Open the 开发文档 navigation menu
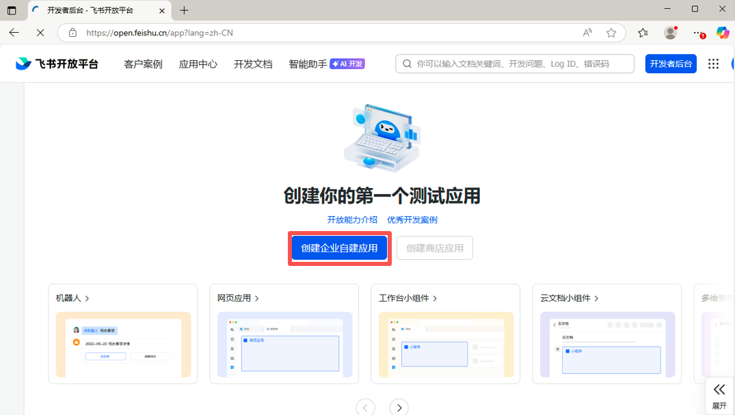 [252, 63]
